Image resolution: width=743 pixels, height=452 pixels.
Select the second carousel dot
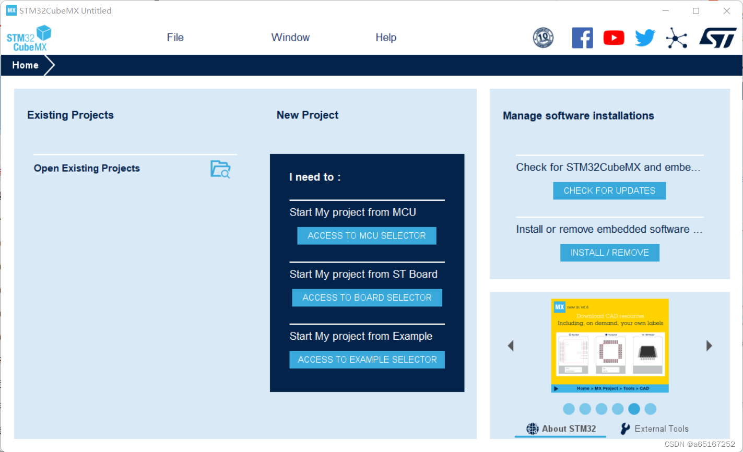pyautogui.click(x=585, y=409)
